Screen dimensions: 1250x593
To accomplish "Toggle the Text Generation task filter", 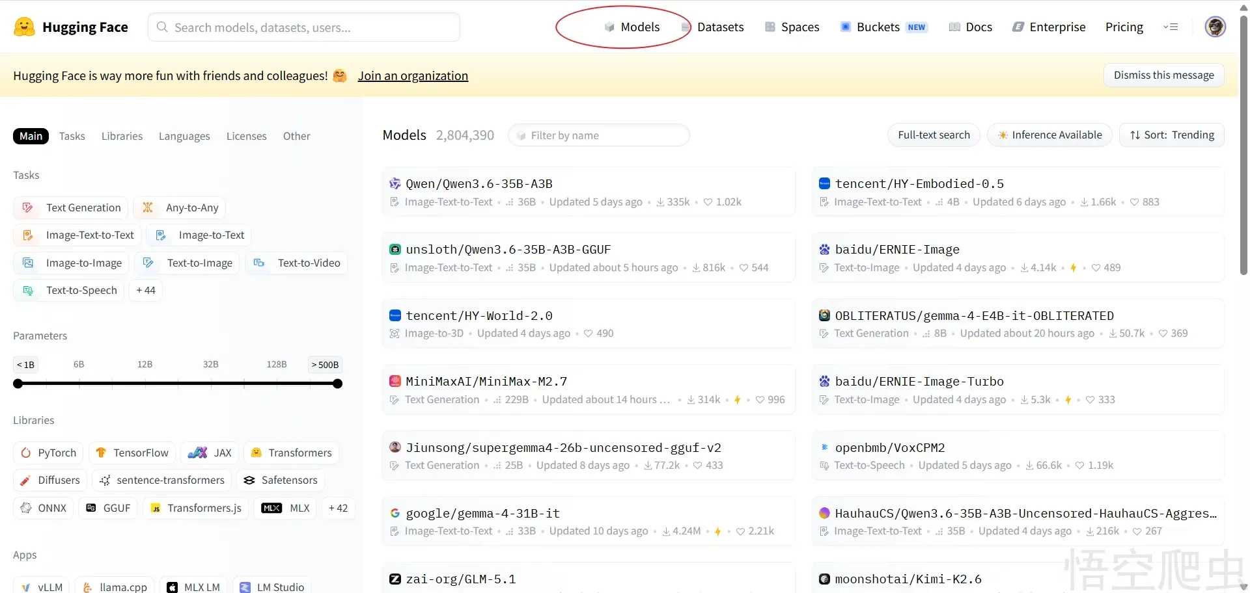I will pyautogui.click(x=71, y=208).
